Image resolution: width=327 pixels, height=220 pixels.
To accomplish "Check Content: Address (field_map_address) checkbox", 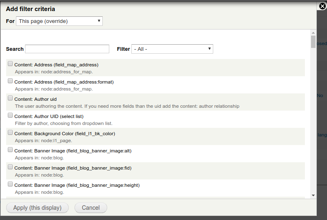I will (x=10, y=64).
